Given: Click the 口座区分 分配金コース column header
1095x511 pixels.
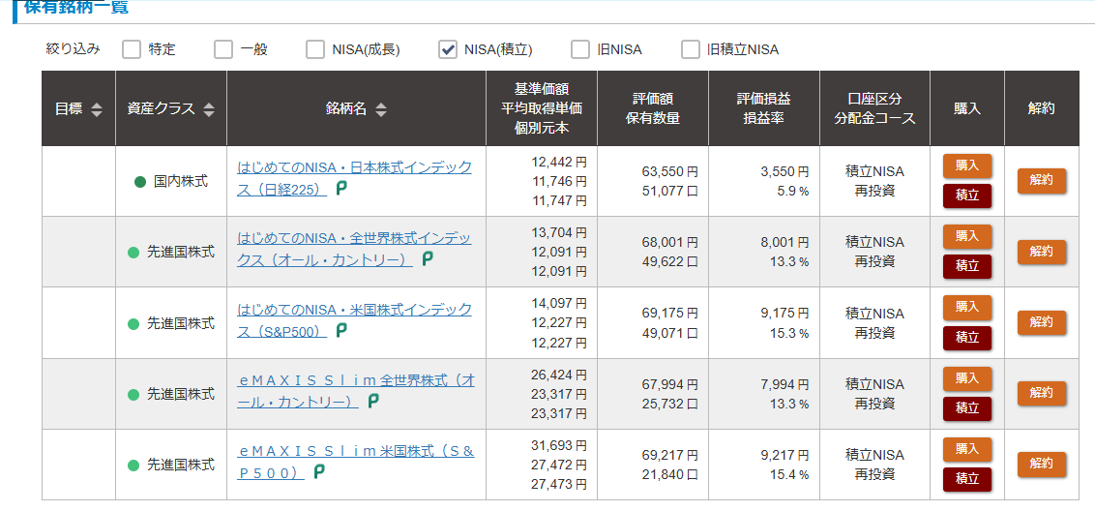Looking at the screenshot, I should pyautogui.click(x=875, y=108).
